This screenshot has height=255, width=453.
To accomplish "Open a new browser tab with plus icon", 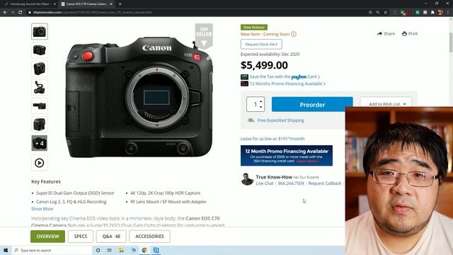I will coord(120,4).
